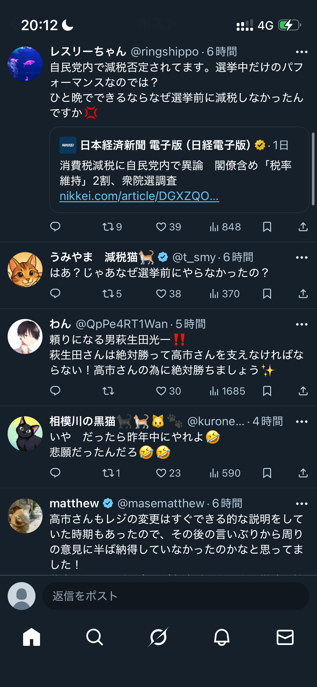Viewport: 317px width, 687px height.
Task: Bookmark うみやま's post
Action: (x=267, y=294)
